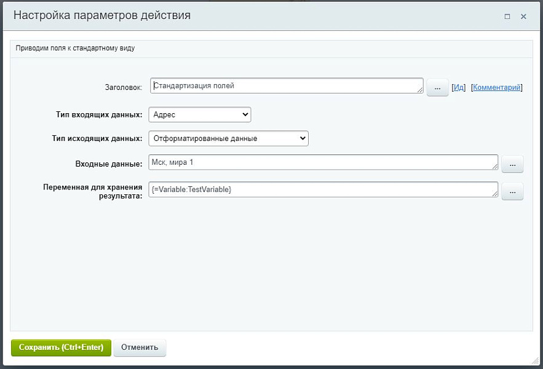Click the Сохранить (Ctrl+Enter) button
The height and width of the screenshot is (369, 543).
(x=60, y=347)
